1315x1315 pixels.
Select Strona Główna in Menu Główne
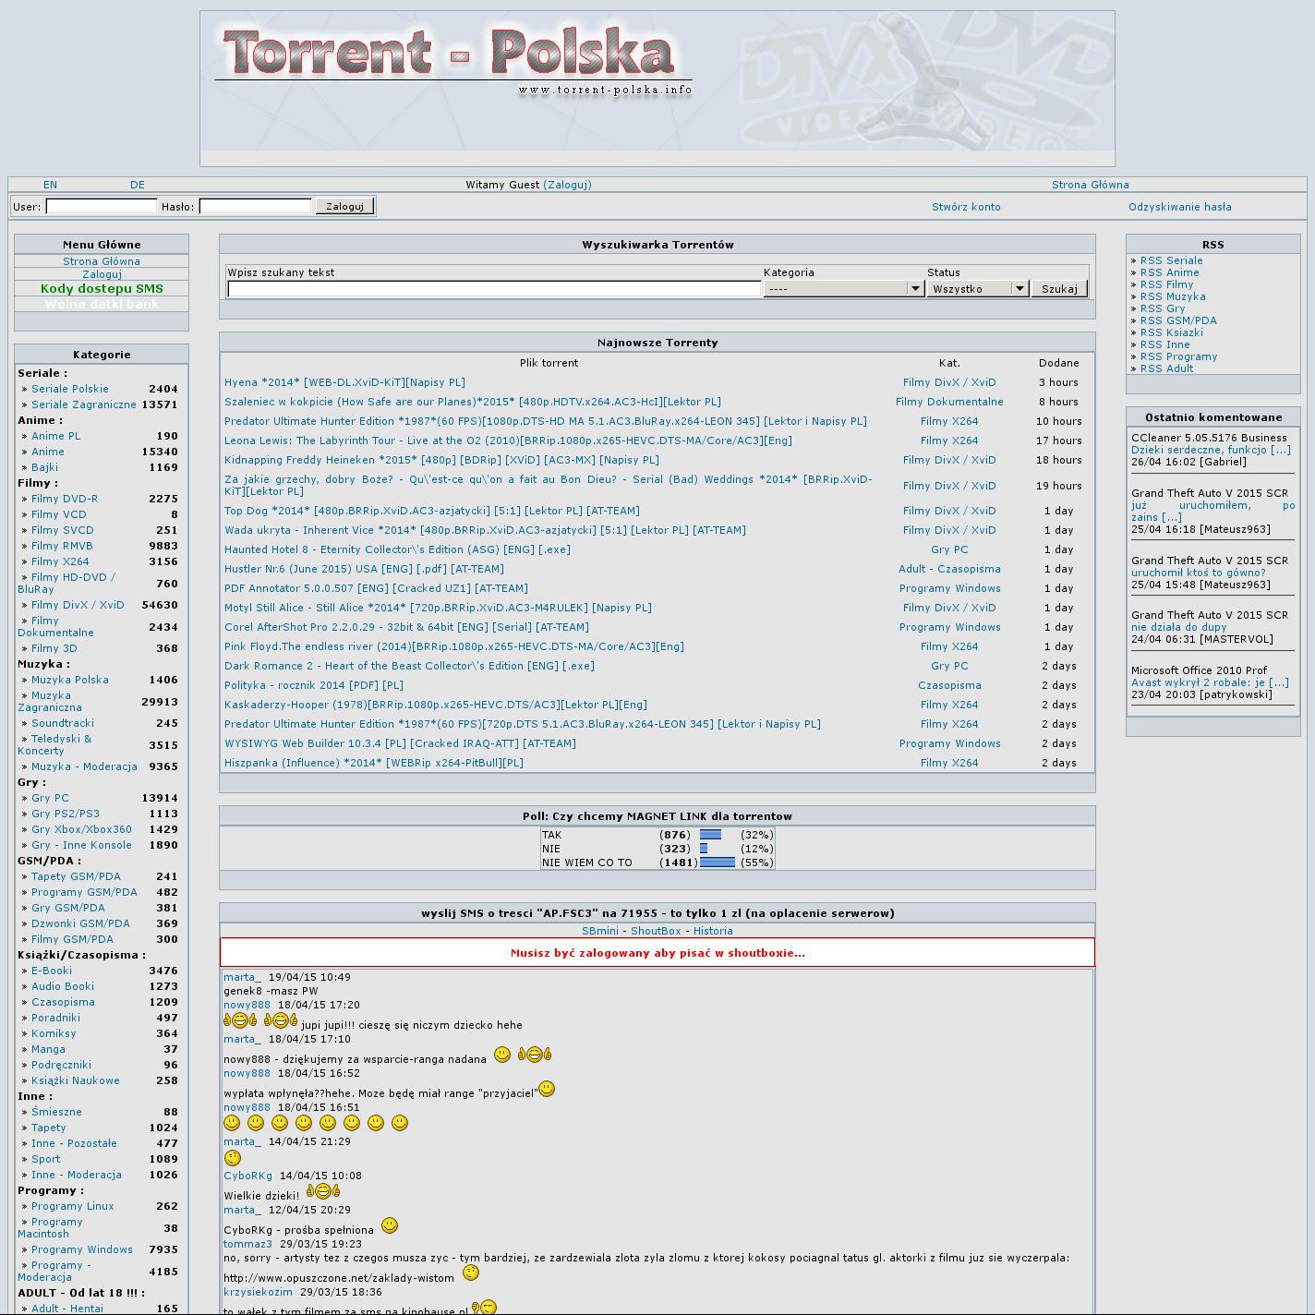102,261
